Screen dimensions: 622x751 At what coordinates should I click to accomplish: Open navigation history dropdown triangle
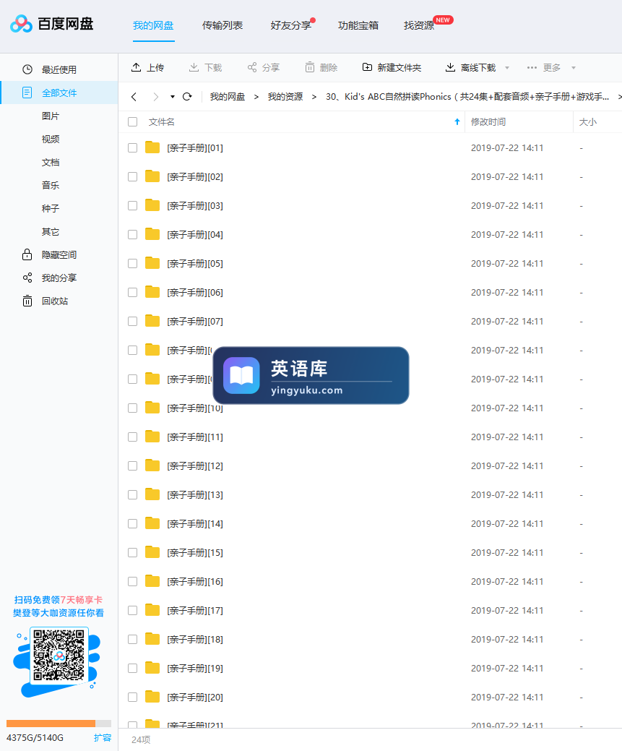point(173,97)
